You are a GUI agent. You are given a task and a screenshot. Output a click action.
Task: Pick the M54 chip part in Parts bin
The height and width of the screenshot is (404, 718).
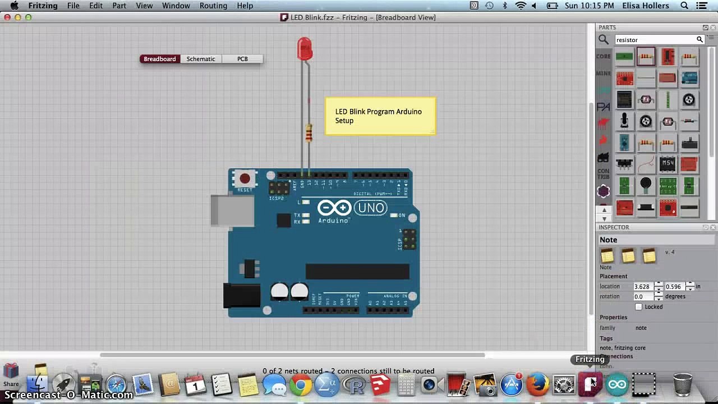click(668, 164)
